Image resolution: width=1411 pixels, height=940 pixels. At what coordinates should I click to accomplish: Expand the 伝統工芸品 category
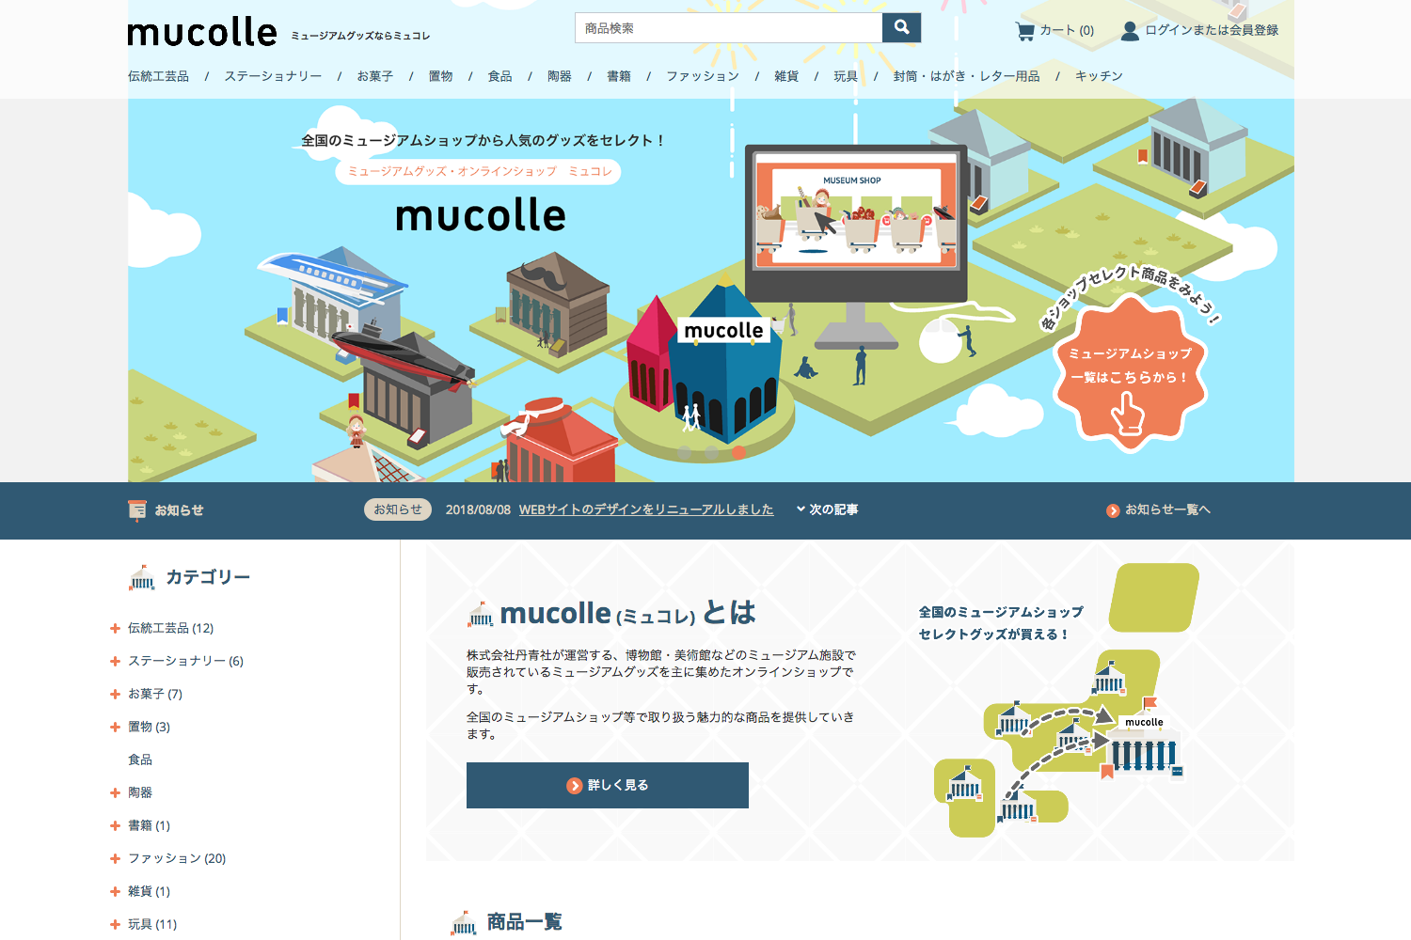[115, 628]
